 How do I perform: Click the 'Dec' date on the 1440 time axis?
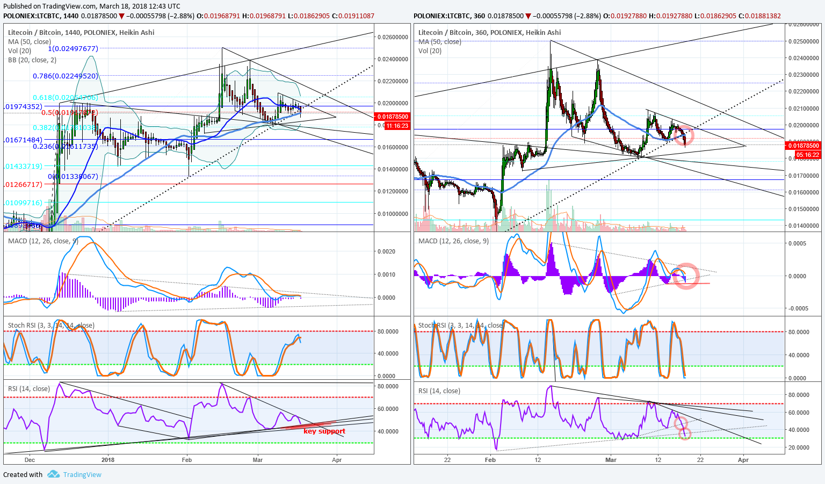(30, 460)
